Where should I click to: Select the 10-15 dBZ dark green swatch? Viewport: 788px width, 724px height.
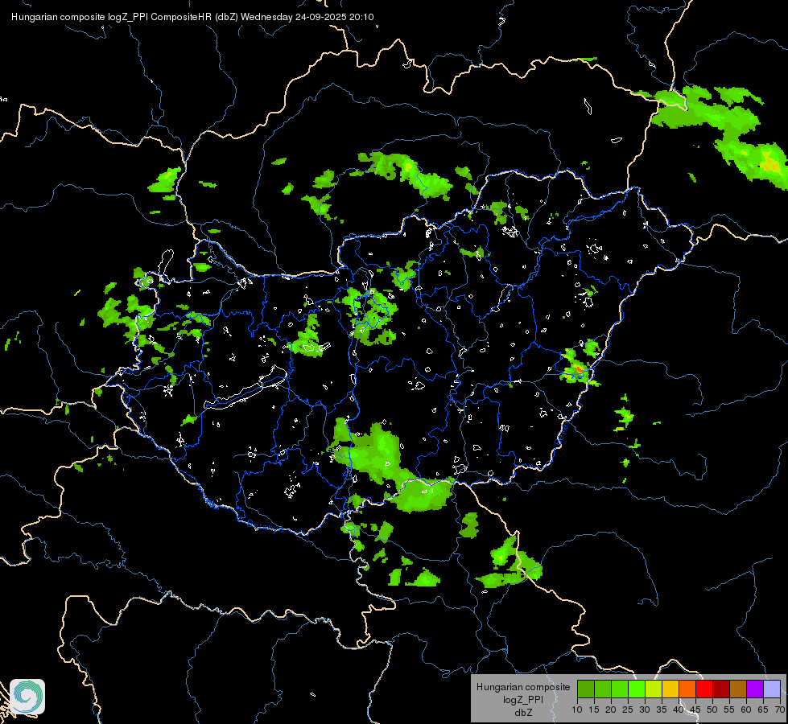pos(586,689)
